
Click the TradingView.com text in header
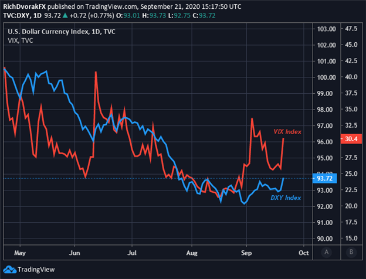coord(112,6)
